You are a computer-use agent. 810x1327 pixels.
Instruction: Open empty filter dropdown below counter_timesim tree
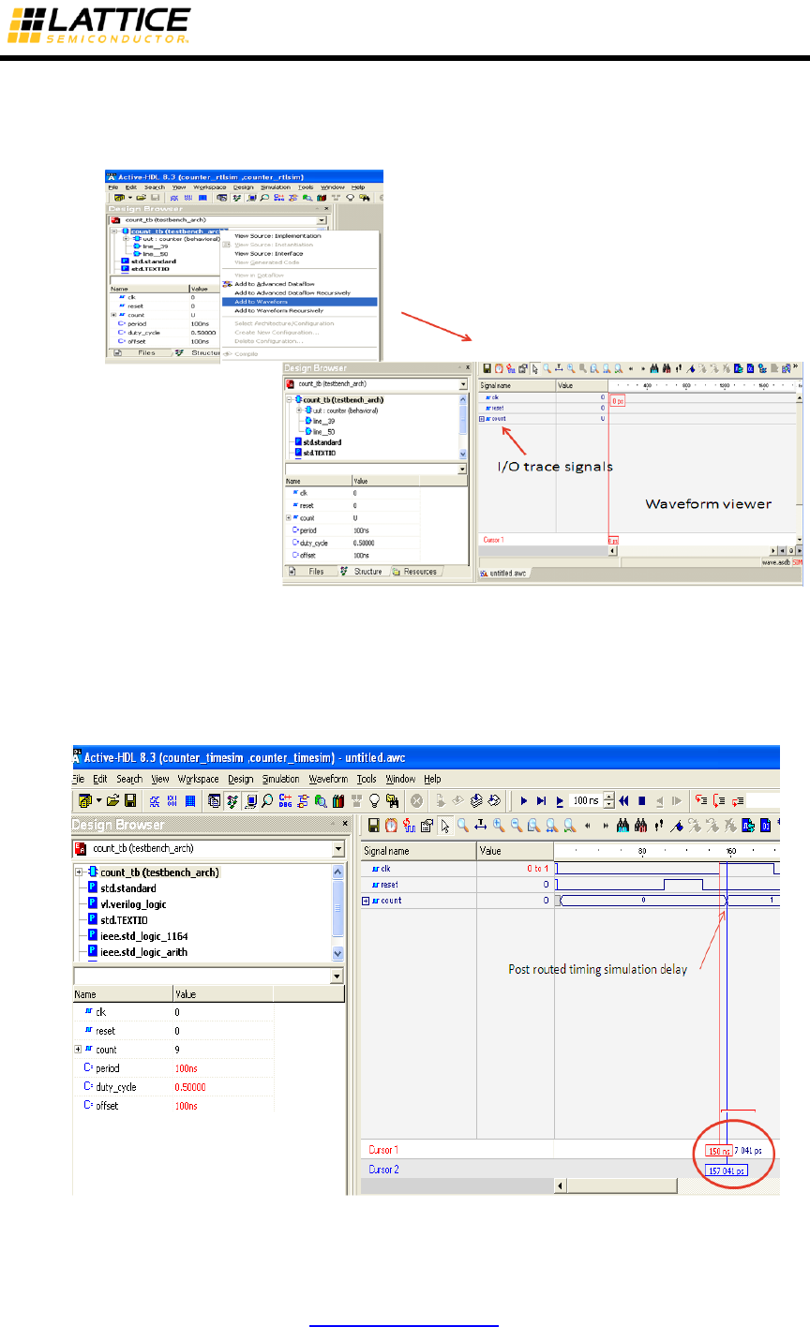pos(338,977)
